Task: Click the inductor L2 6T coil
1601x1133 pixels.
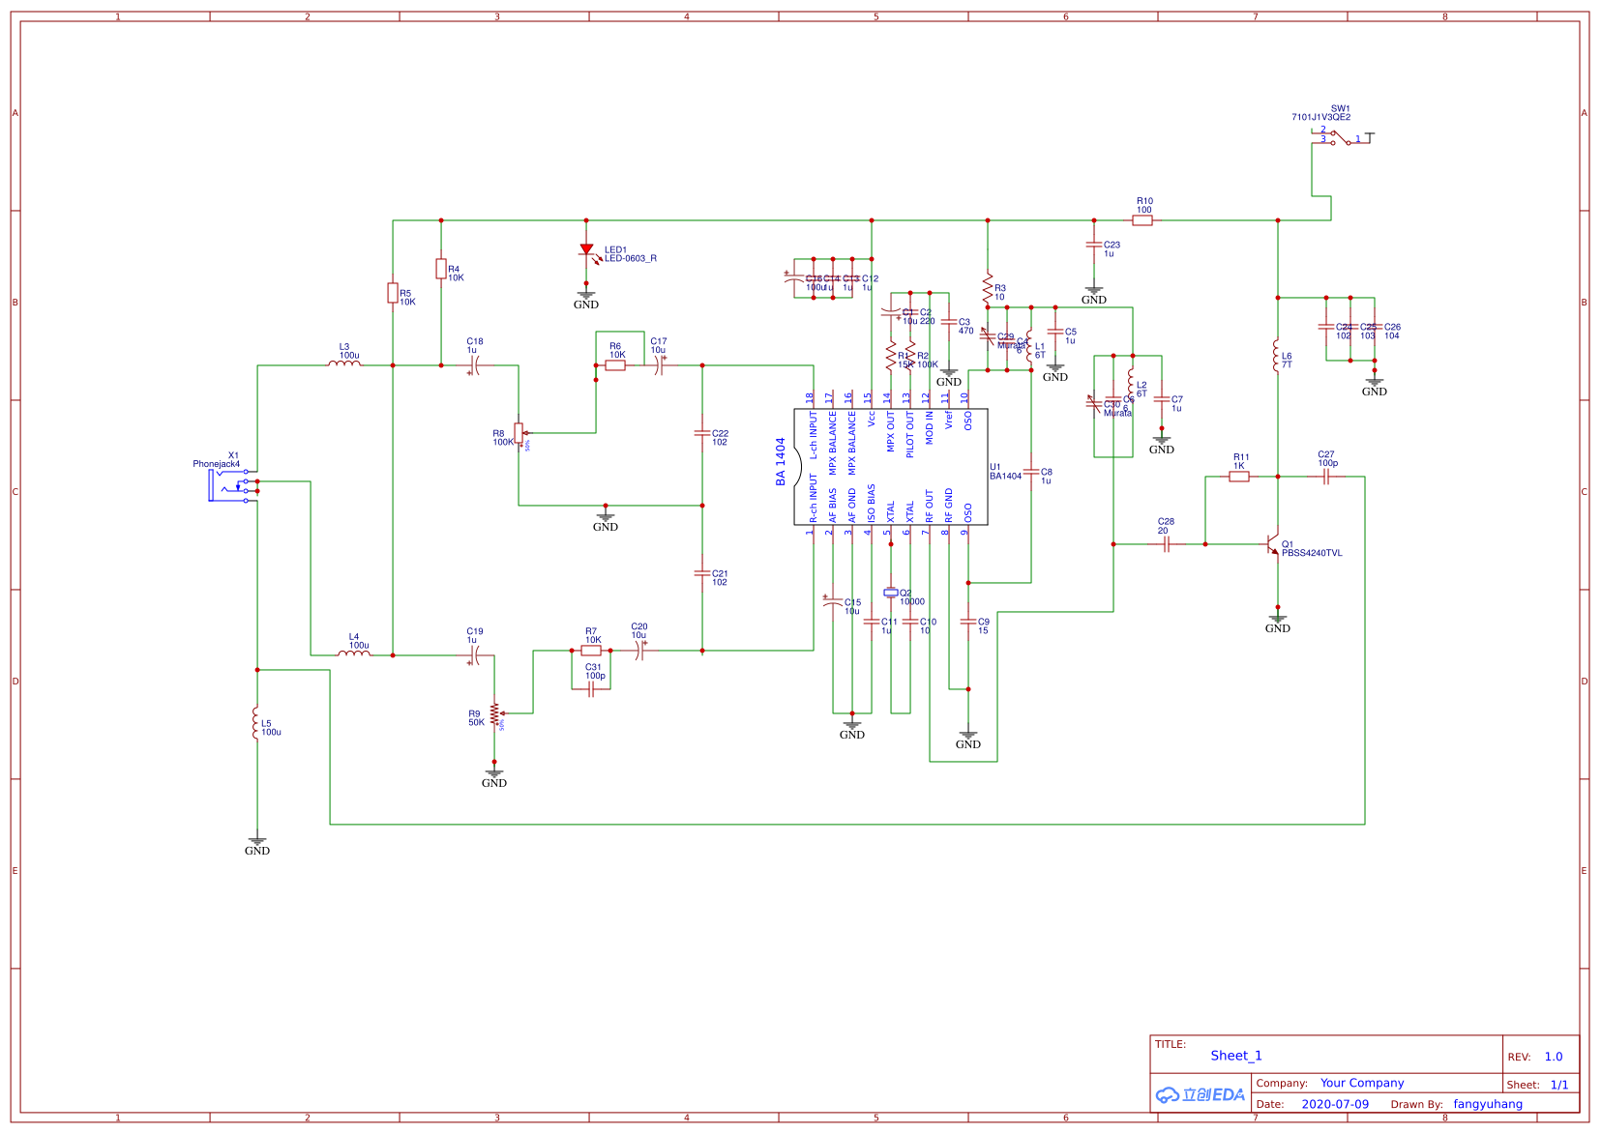Action: pos(1131,385)
